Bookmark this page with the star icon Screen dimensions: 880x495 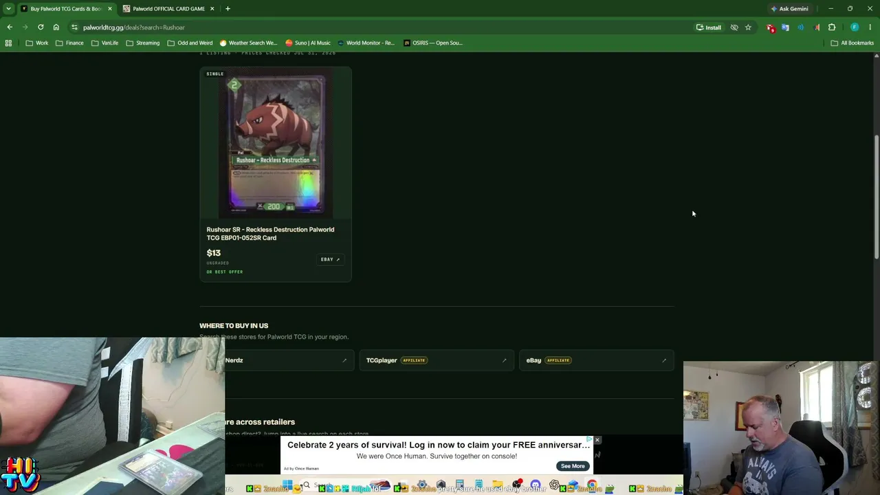point(748,27)
